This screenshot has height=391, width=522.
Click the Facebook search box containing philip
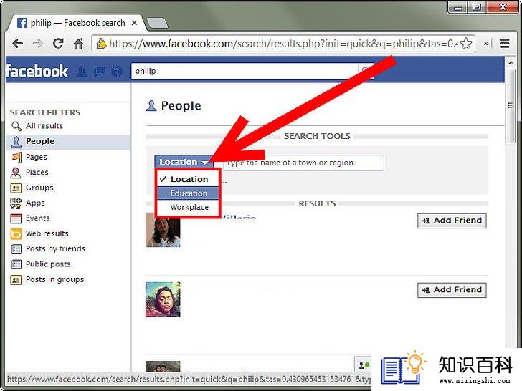245,71
